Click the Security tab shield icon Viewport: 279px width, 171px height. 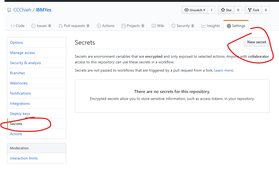[173, 26]
